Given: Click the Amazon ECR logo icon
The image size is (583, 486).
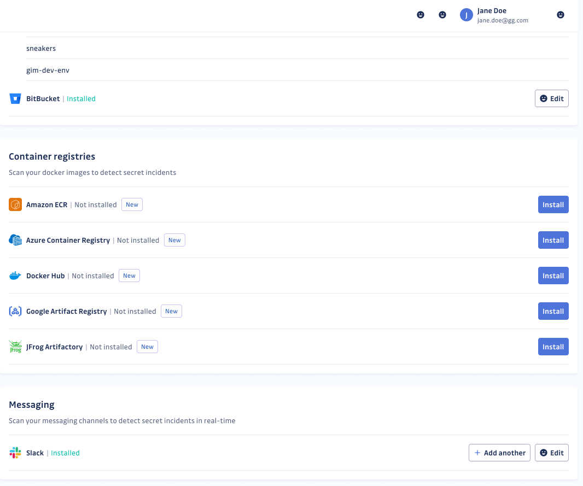Looking at the screenshot, I should 15,204.
